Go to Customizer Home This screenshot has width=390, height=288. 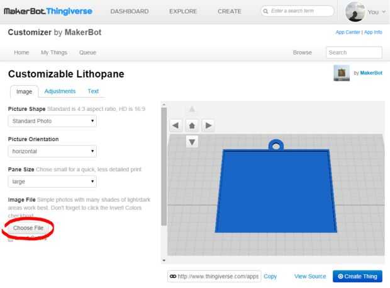point(21,52)
